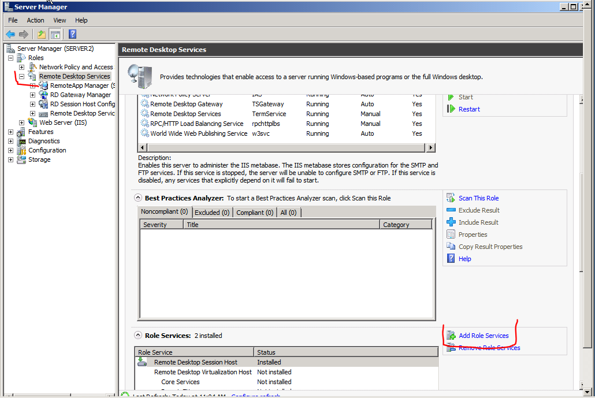Viewport: 595px width, 398px height.
Task: Click the gear icon beside World Wide Web Publishing Service
Action: (144, 133)
